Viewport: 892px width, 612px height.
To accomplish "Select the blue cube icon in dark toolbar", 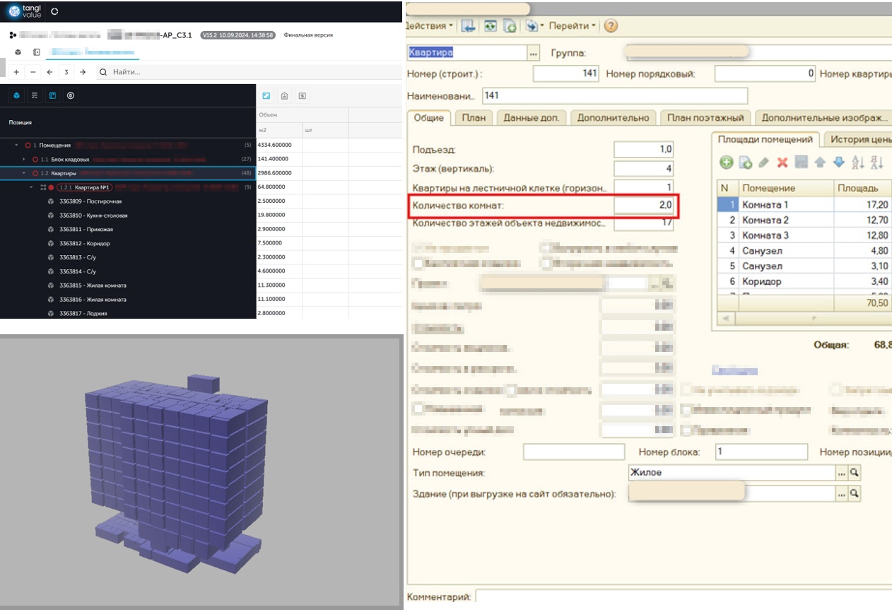I will (17, 95).
